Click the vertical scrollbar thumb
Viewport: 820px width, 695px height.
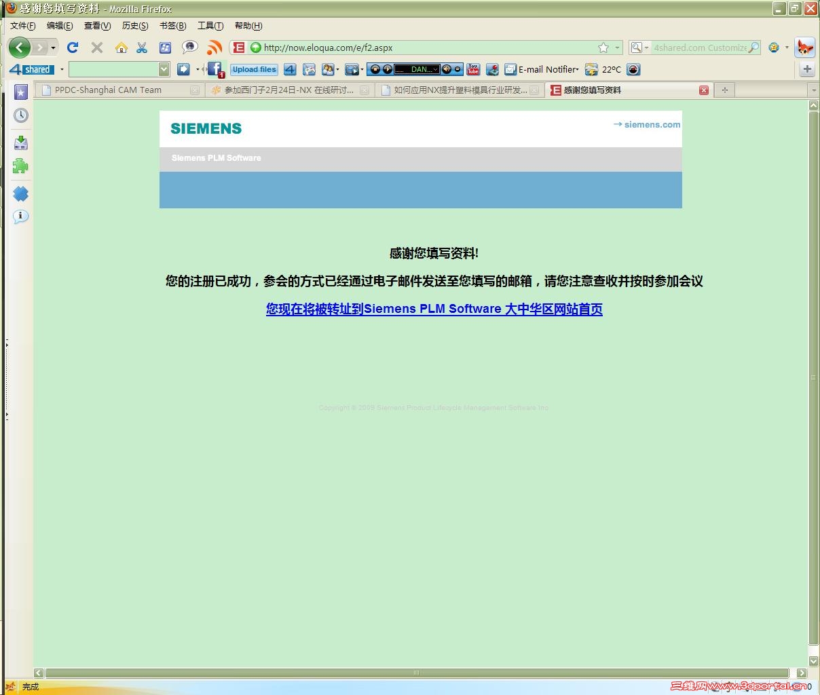(x=813, y=378)
